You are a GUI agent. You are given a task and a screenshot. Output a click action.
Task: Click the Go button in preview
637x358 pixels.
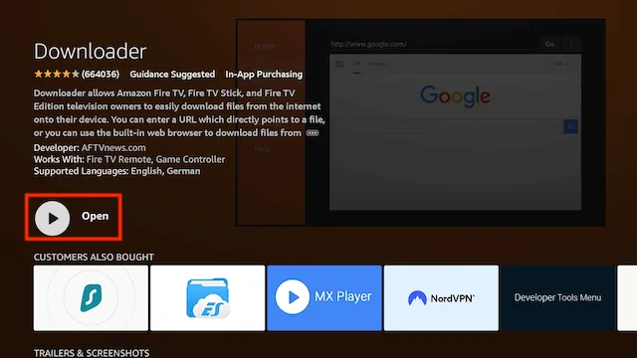coord(549,44)
